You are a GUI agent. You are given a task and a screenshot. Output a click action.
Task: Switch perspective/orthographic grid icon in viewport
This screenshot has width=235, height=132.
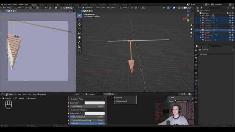191,36
